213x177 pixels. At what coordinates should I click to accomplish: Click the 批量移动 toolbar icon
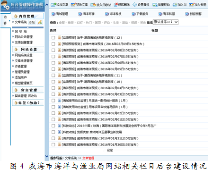click(x=155, y=5)
